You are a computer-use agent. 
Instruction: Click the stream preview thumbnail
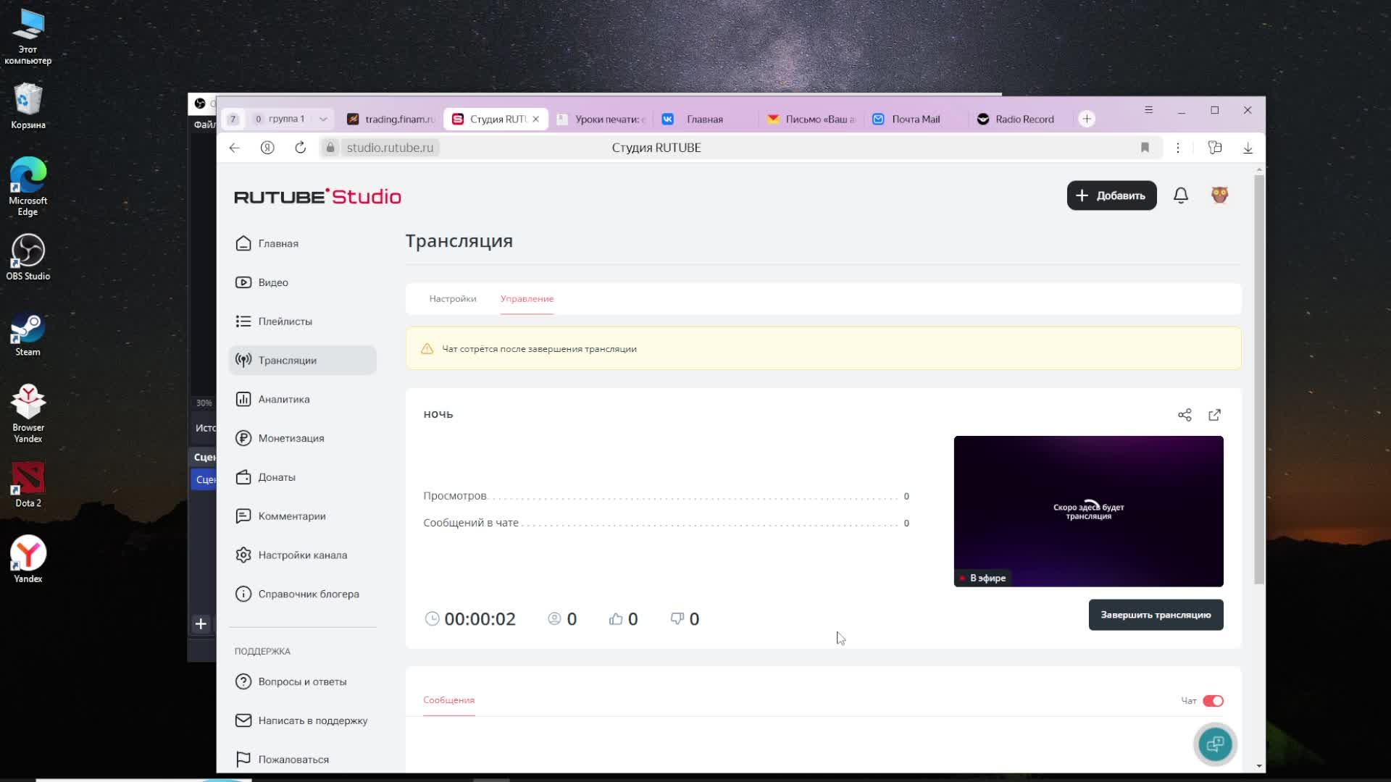(x=1087, y=510)
